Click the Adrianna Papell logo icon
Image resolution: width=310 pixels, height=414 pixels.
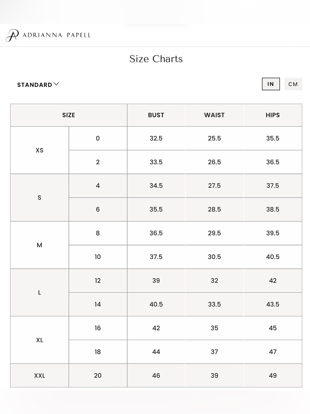(x=12, y=35)
